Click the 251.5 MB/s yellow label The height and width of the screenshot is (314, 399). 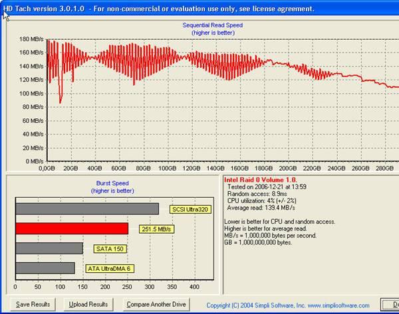coord(155,229)
